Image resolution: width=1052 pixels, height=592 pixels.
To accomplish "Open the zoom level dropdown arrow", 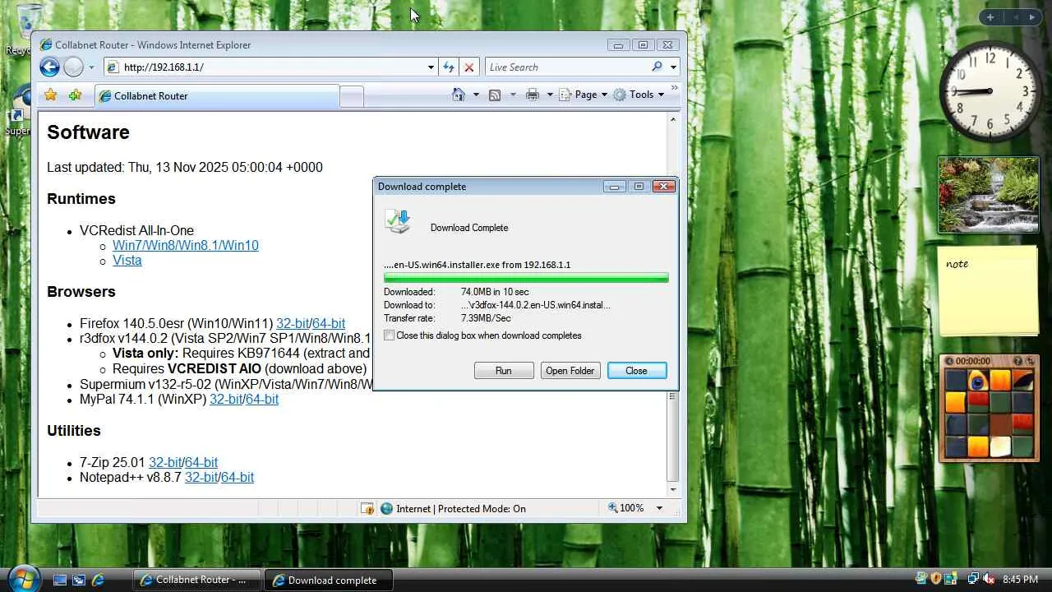I will 659,508.
